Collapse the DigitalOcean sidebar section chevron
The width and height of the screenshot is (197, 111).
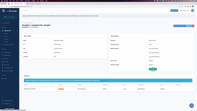pos(17,31)
